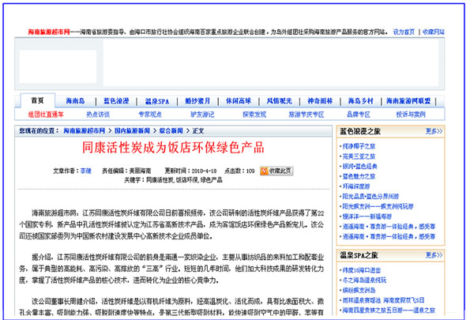Switch to the 海南岛 tab
The image size is (474, 320).
click(x=76, y=101)
